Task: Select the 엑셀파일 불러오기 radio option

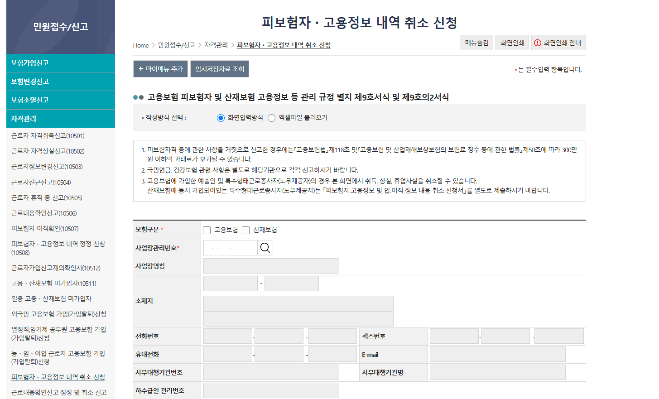Action: click(271, 118)
